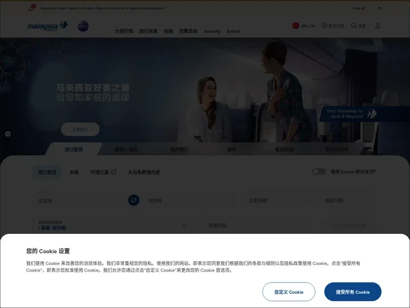Open the Journify menu item
Image resolution: width=410 pixels, height=308 pixels.
coord(212,31)
